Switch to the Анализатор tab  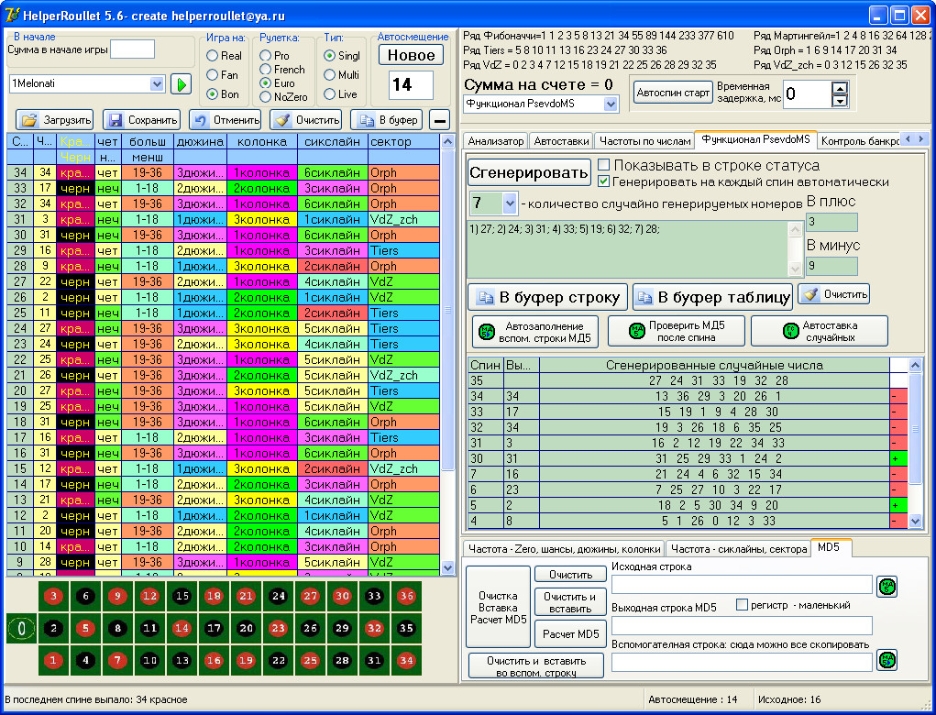[496, 141]
